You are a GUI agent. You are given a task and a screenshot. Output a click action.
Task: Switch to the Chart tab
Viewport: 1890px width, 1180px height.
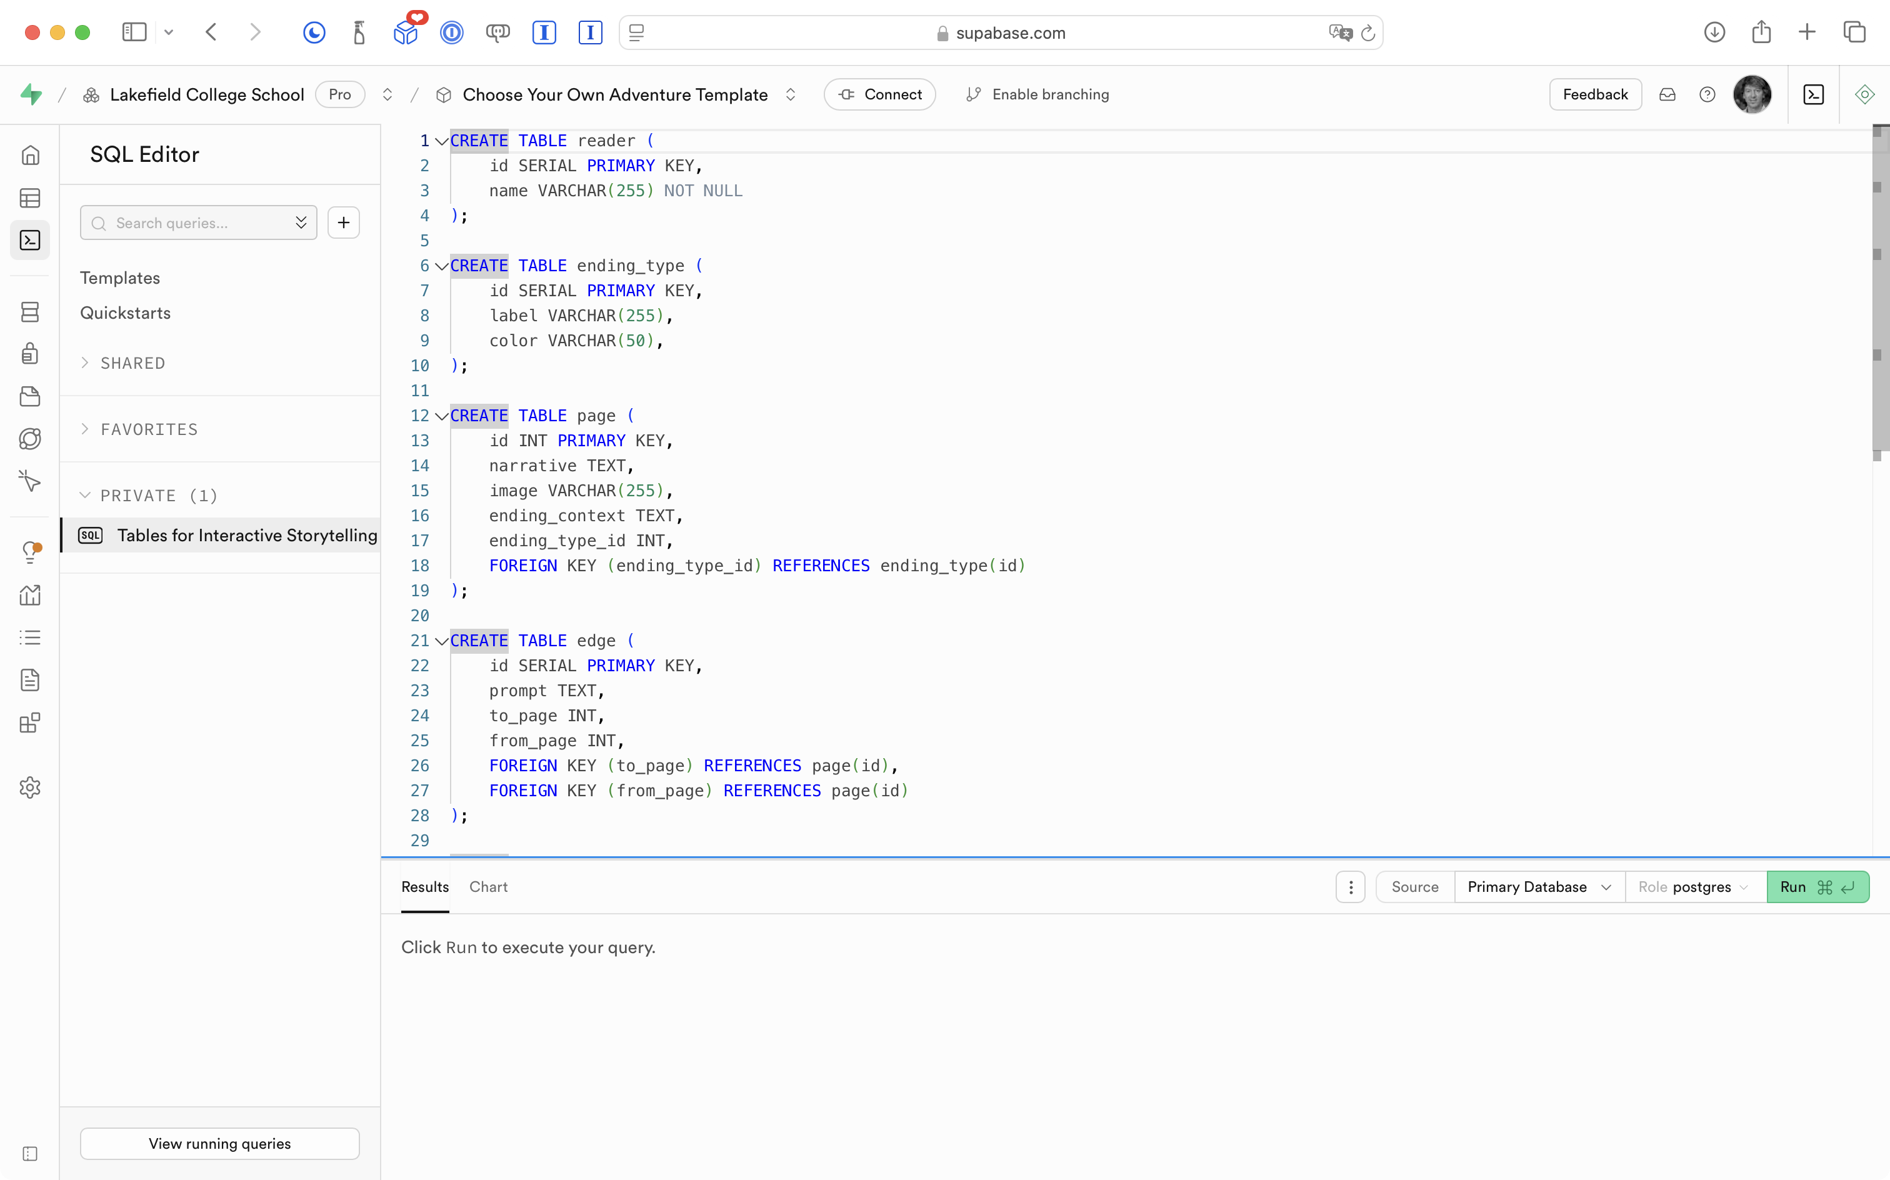point(489,886)
